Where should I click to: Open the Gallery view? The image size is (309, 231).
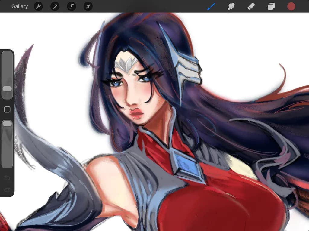pos(20,6)
